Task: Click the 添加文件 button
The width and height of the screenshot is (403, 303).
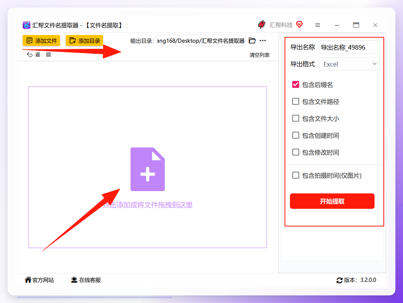Action: pyautogui.click(x=42, y=41)
